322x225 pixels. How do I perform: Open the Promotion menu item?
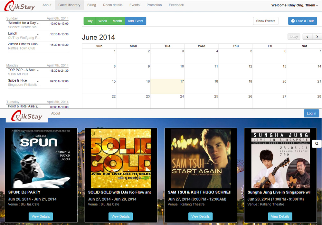pos(154,5)
